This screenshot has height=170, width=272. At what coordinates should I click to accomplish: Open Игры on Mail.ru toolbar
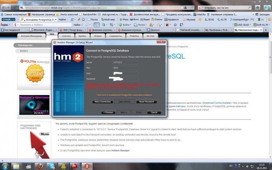(124, 19)
